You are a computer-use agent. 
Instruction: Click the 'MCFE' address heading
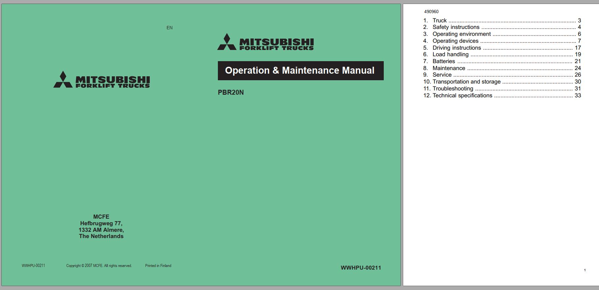pos(101,217)
